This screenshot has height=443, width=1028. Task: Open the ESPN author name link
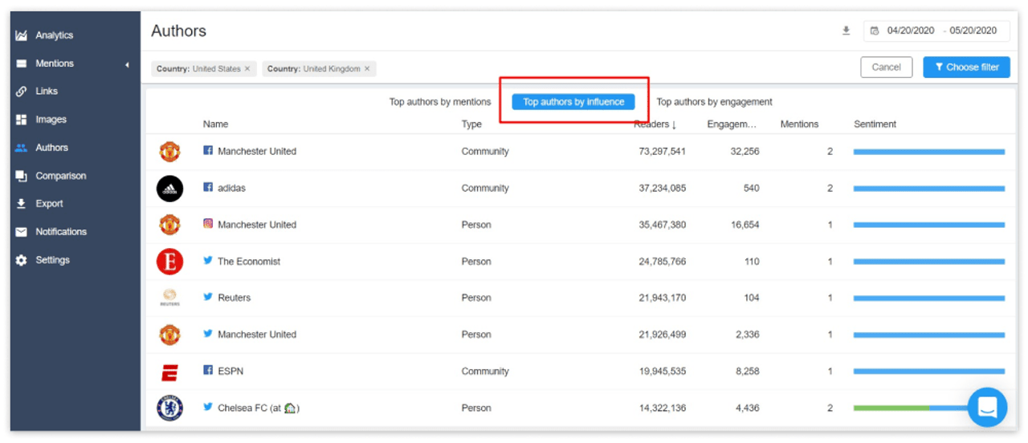(x=230, y=372)
